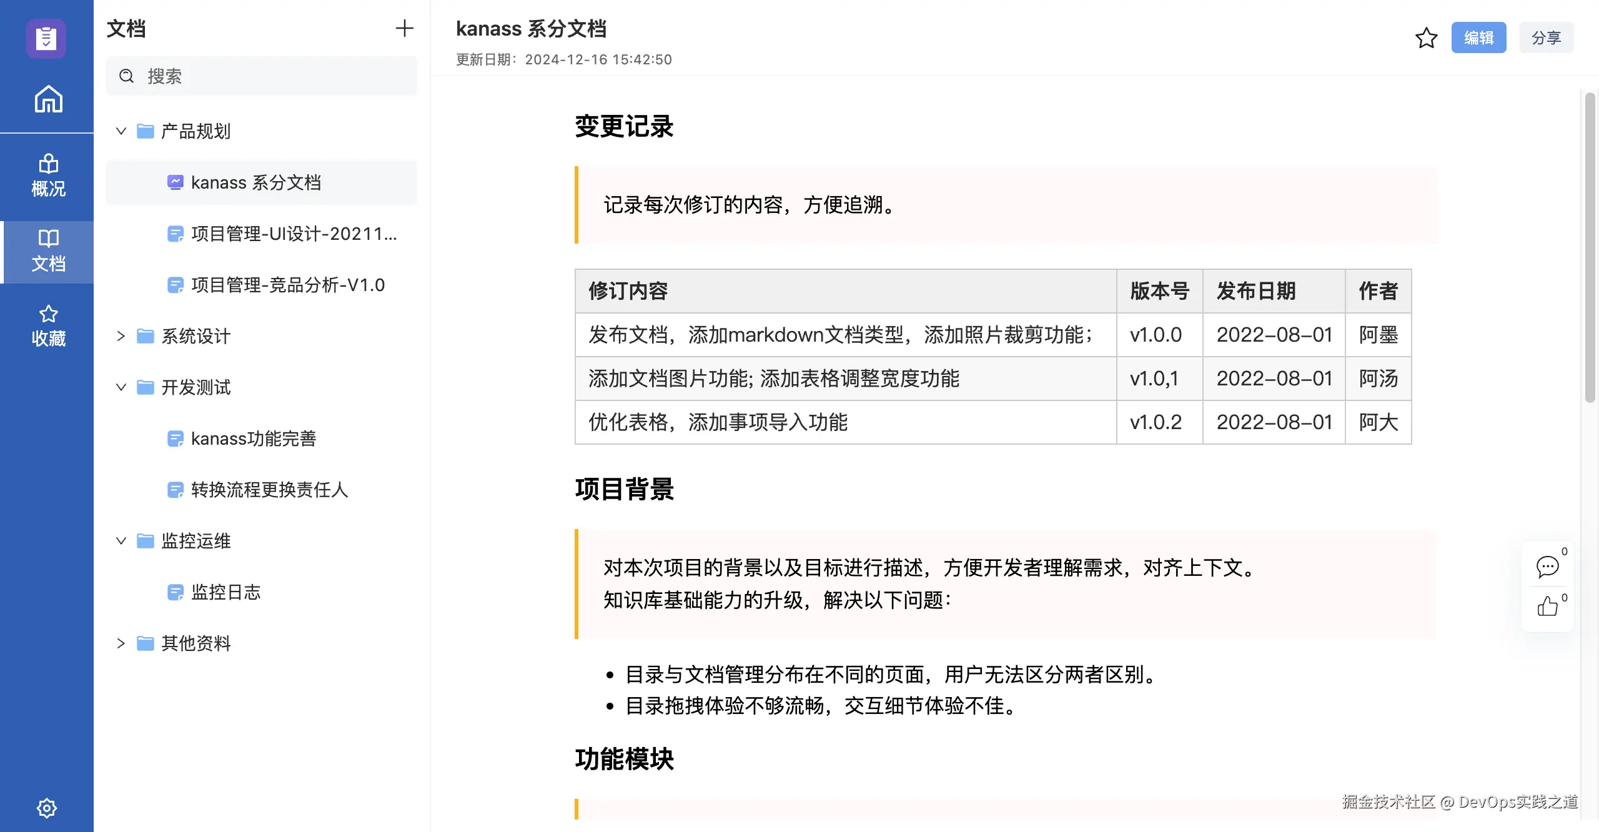Click the home icon in sidebar
Image resolution: width=1599 pixels, height=832 pixels.
48,99
